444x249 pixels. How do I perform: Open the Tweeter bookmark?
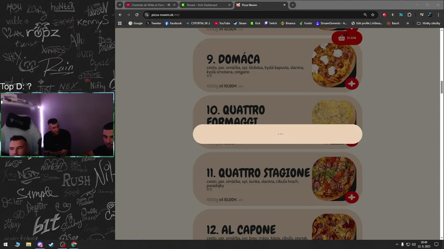[154, 23]
